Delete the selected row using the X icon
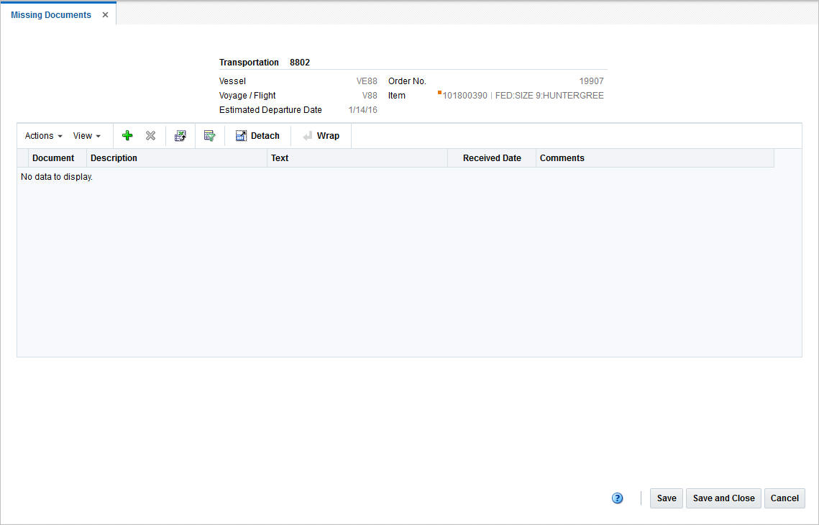The height and width of the screenshot is (525, 819). point(150,135)
